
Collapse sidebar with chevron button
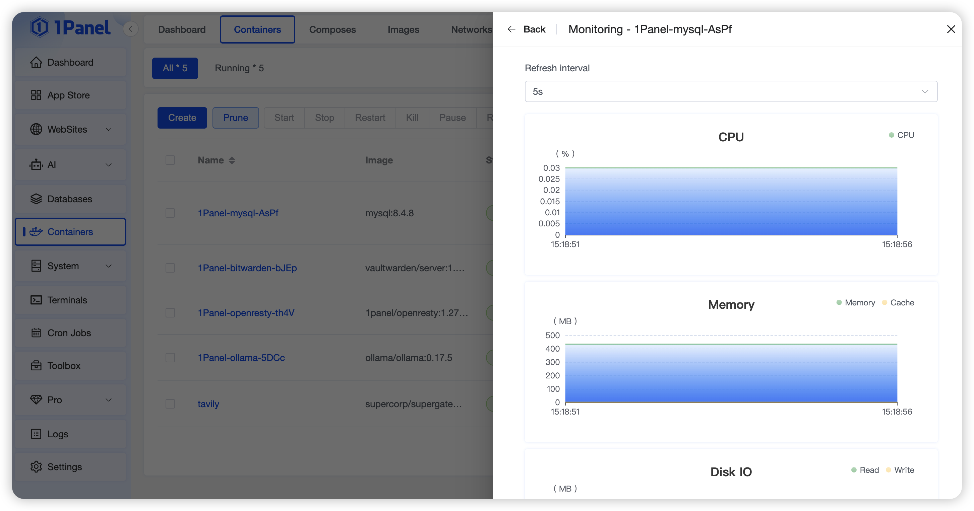(x=130, y=29)
